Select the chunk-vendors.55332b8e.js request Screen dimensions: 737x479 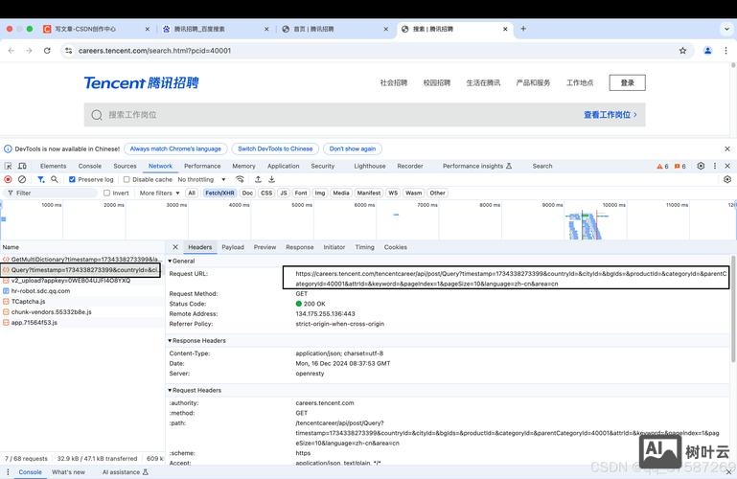82,312
